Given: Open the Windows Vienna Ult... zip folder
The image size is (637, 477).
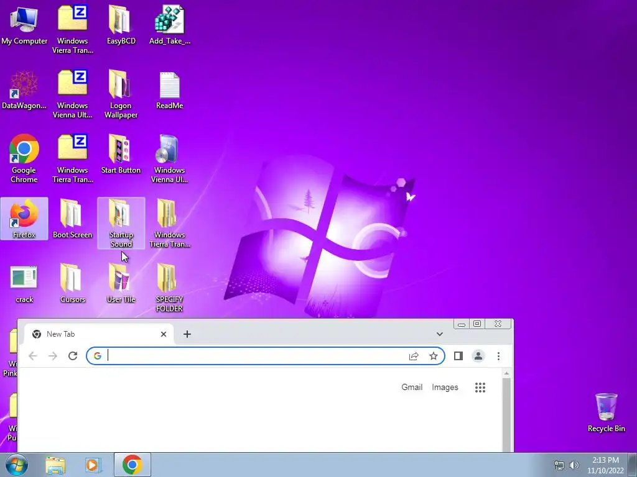Looking at the screenshot, I should [73, 94].
